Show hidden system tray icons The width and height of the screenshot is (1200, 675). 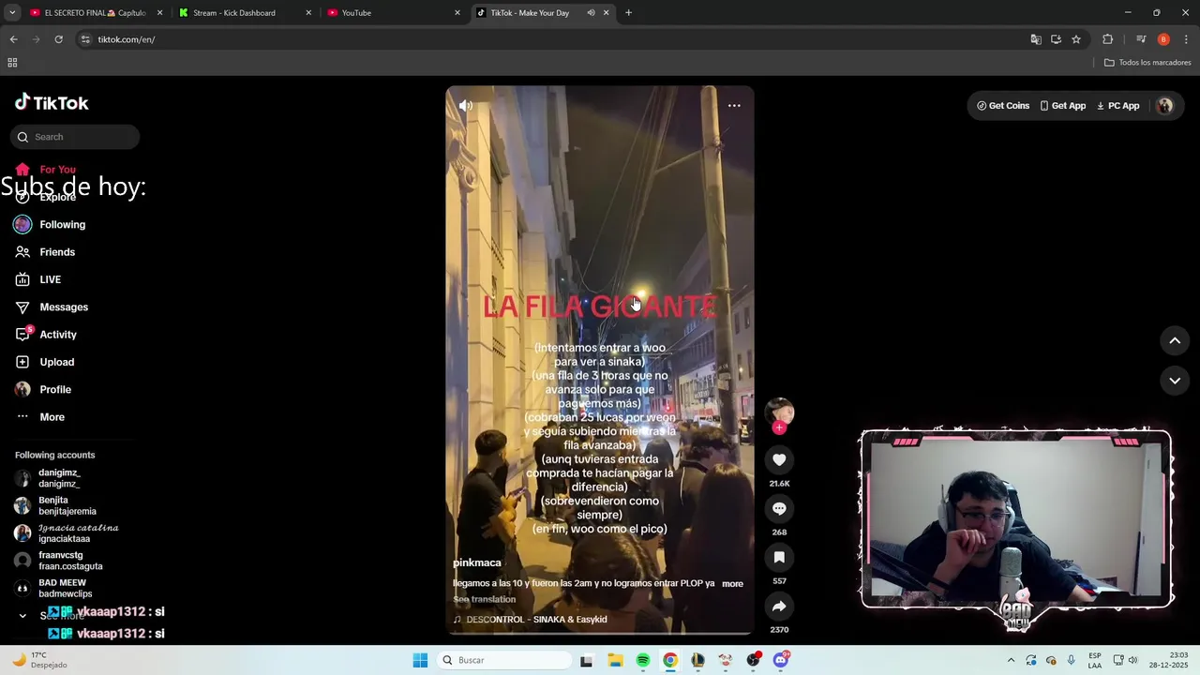point(1011,660)
